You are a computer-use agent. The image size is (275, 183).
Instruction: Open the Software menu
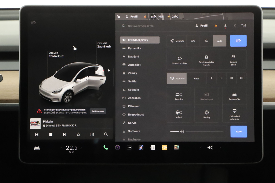[140, 131]
